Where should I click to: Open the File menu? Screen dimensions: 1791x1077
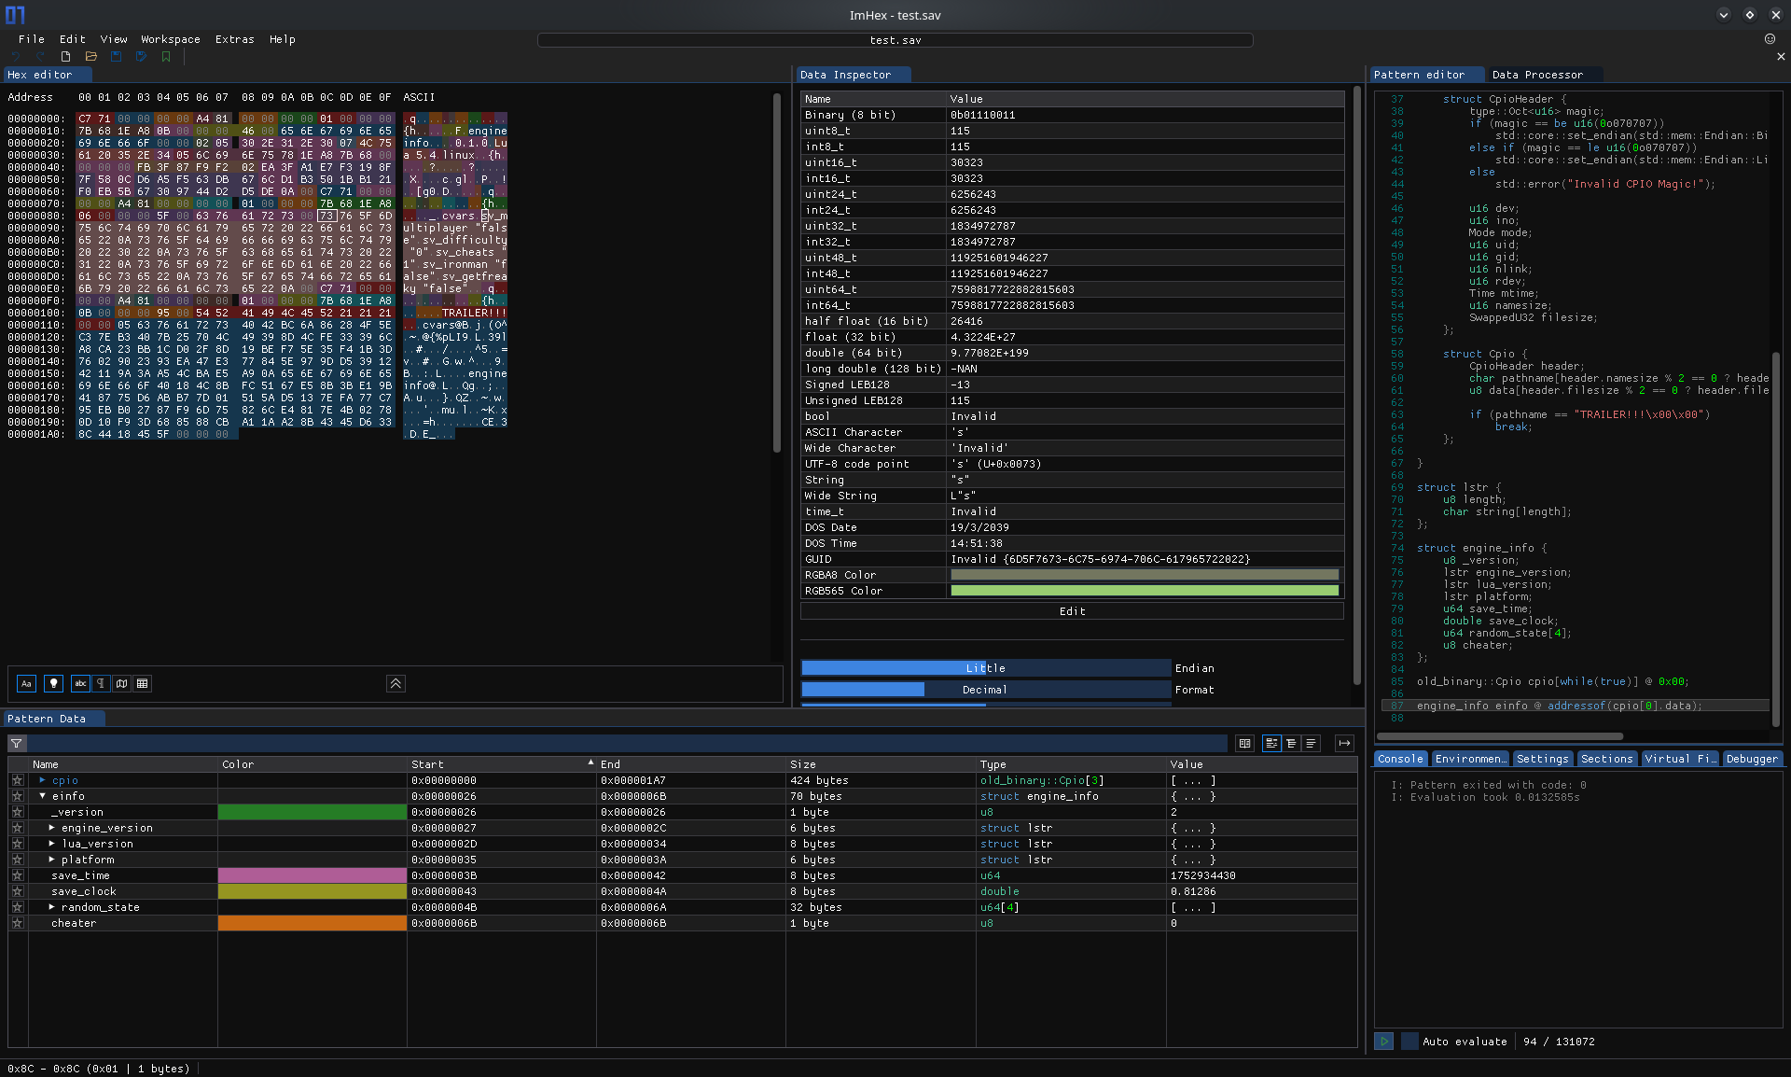click(x=32, y=39)
